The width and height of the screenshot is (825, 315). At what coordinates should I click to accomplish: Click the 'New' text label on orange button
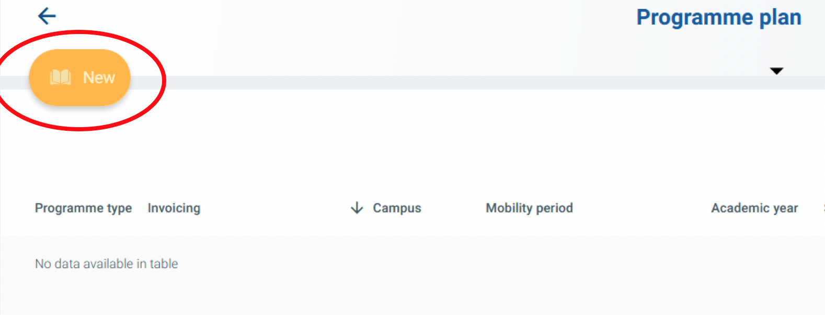pos(99,77)
